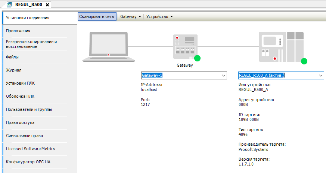This screenshot has width=326, height=173.
Task: Click the Gateway device icon
Action: point(185,46)
